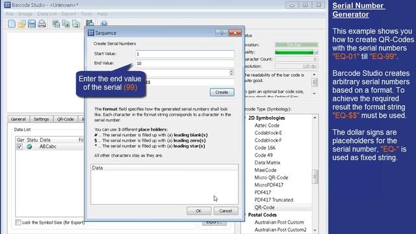Viewport: 416px width, 234px height.
Task: Click the Start Value input field
Action: (185, 54)
